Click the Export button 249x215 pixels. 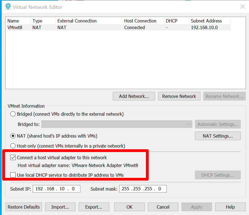point(94,207)
